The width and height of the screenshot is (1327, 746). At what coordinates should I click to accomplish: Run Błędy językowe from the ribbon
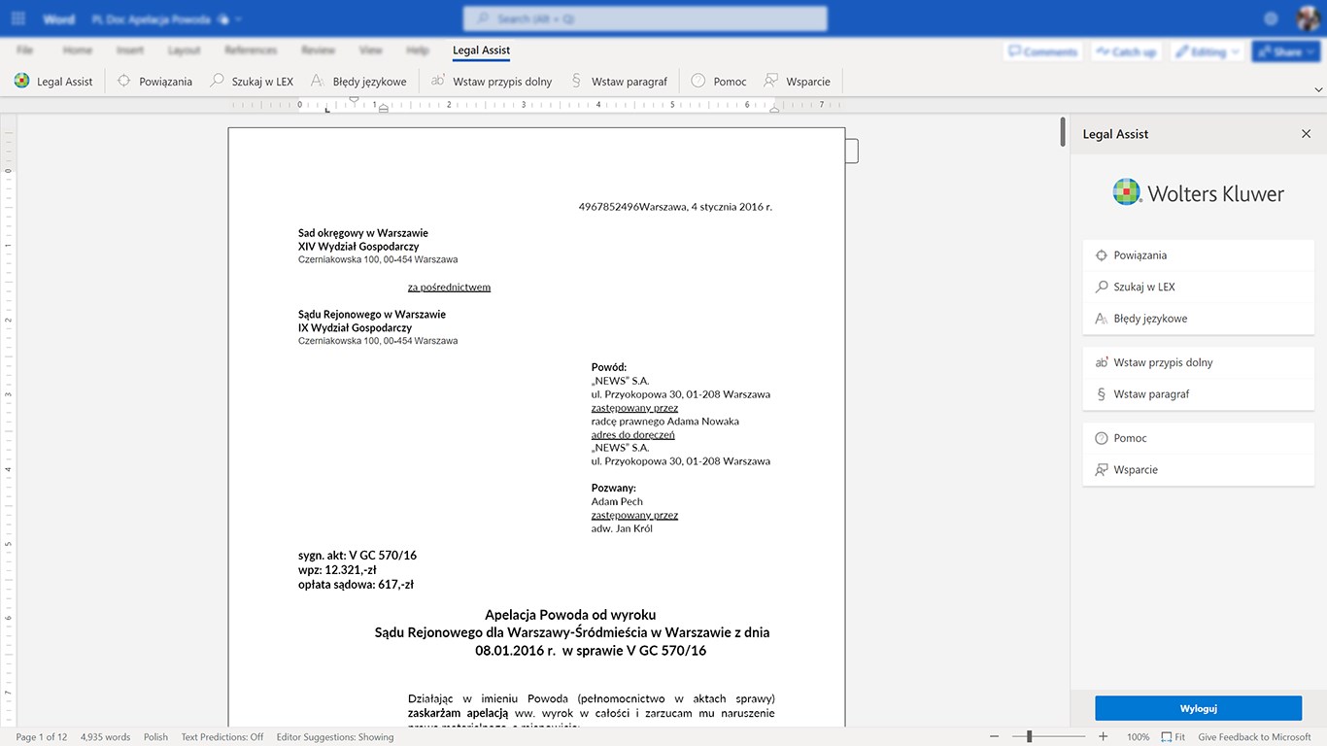(x=357, y=82)
